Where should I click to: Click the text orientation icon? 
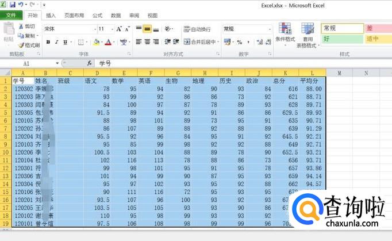[167, 29]
